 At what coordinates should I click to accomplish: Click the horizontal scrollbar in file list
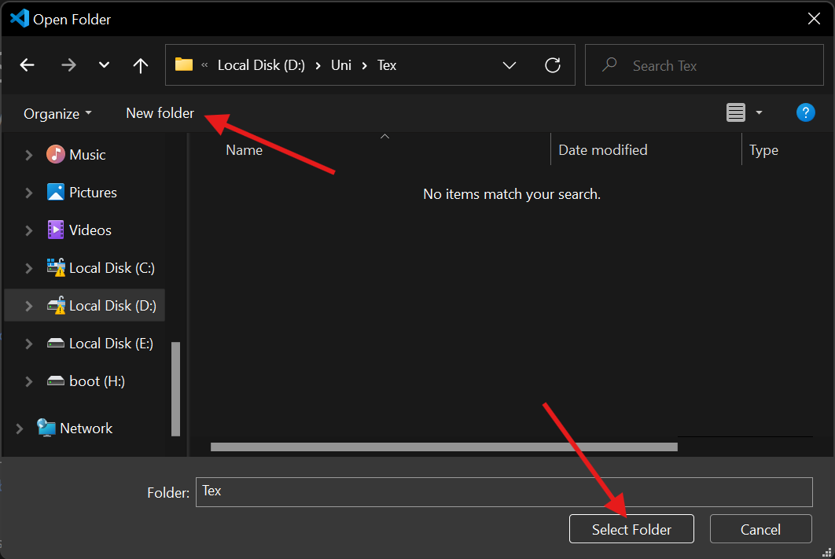tap(443, 447)
